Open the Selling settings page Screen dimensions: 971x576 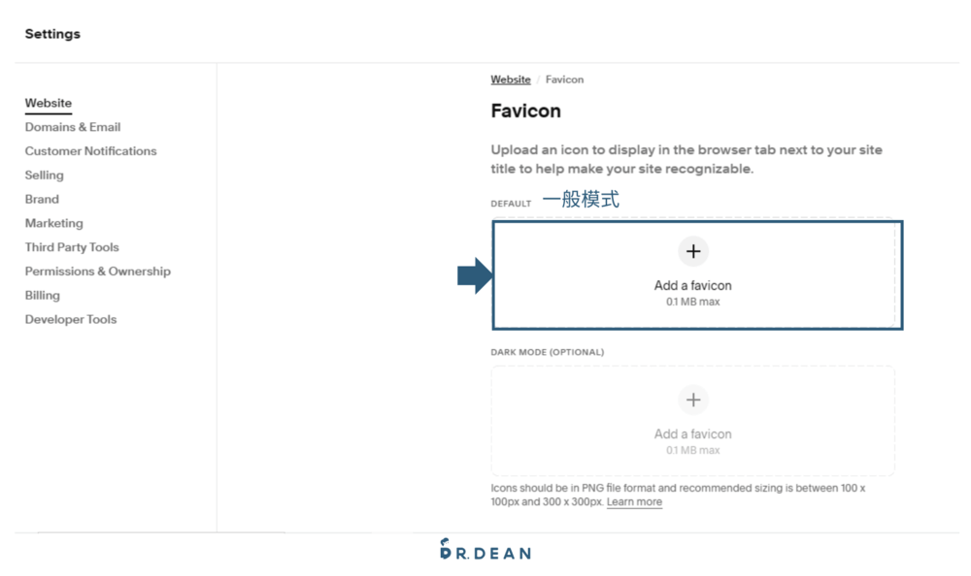pyautogui.click(x=44, y=175)
